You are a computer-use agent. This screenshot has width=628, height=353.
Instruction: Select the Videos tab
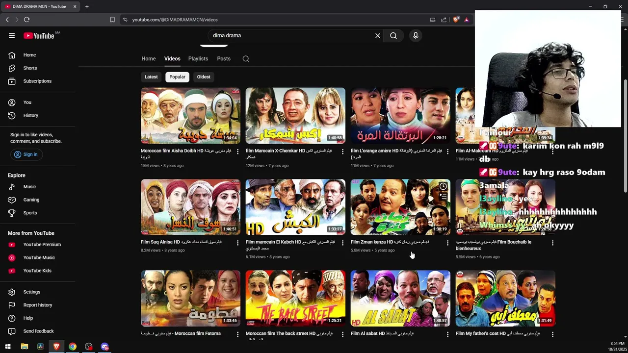tap(172, 59)
